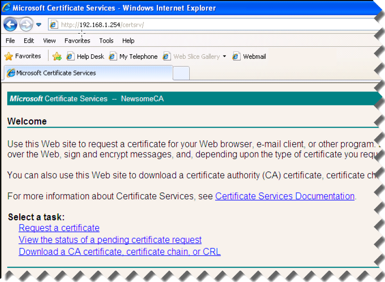This screenshot has height=282, width=385.
Task: Click the Web Slice Gallery page icon
Action: tap(166, 56)
